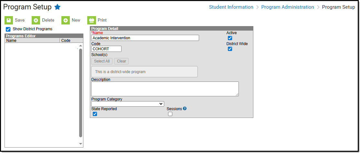
Task: Click into the Name text field
Action: [145, 38]
